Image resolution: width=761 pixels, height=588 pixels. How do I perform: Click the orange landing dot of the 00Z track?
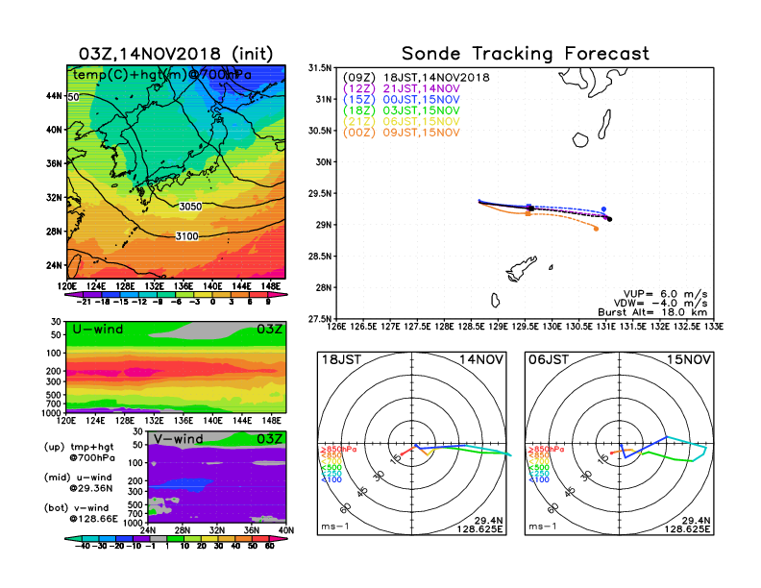[x=597, y=229]
